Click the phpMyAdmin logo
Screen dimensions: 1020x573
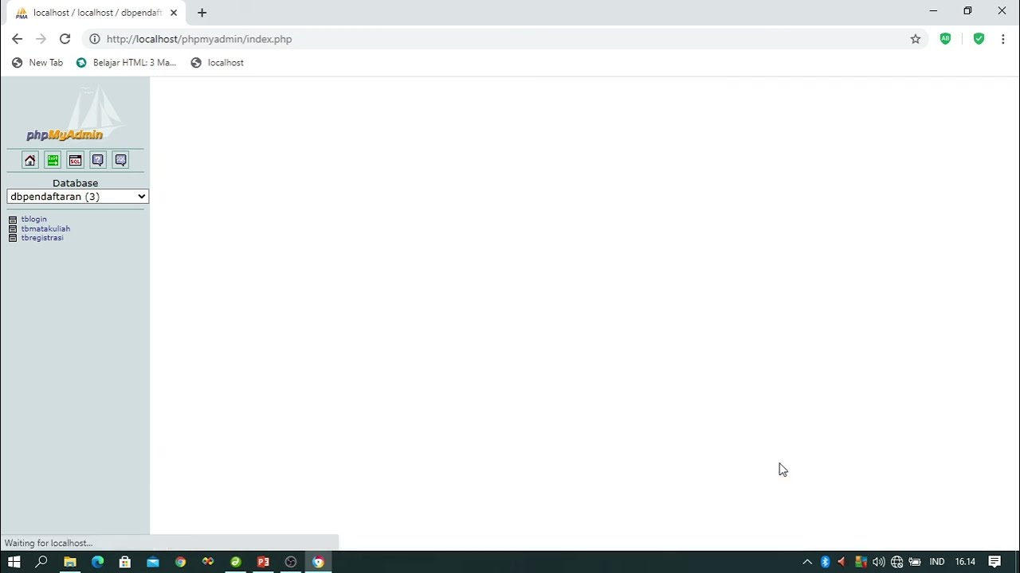pyautogui.click(x=74, y=115)
